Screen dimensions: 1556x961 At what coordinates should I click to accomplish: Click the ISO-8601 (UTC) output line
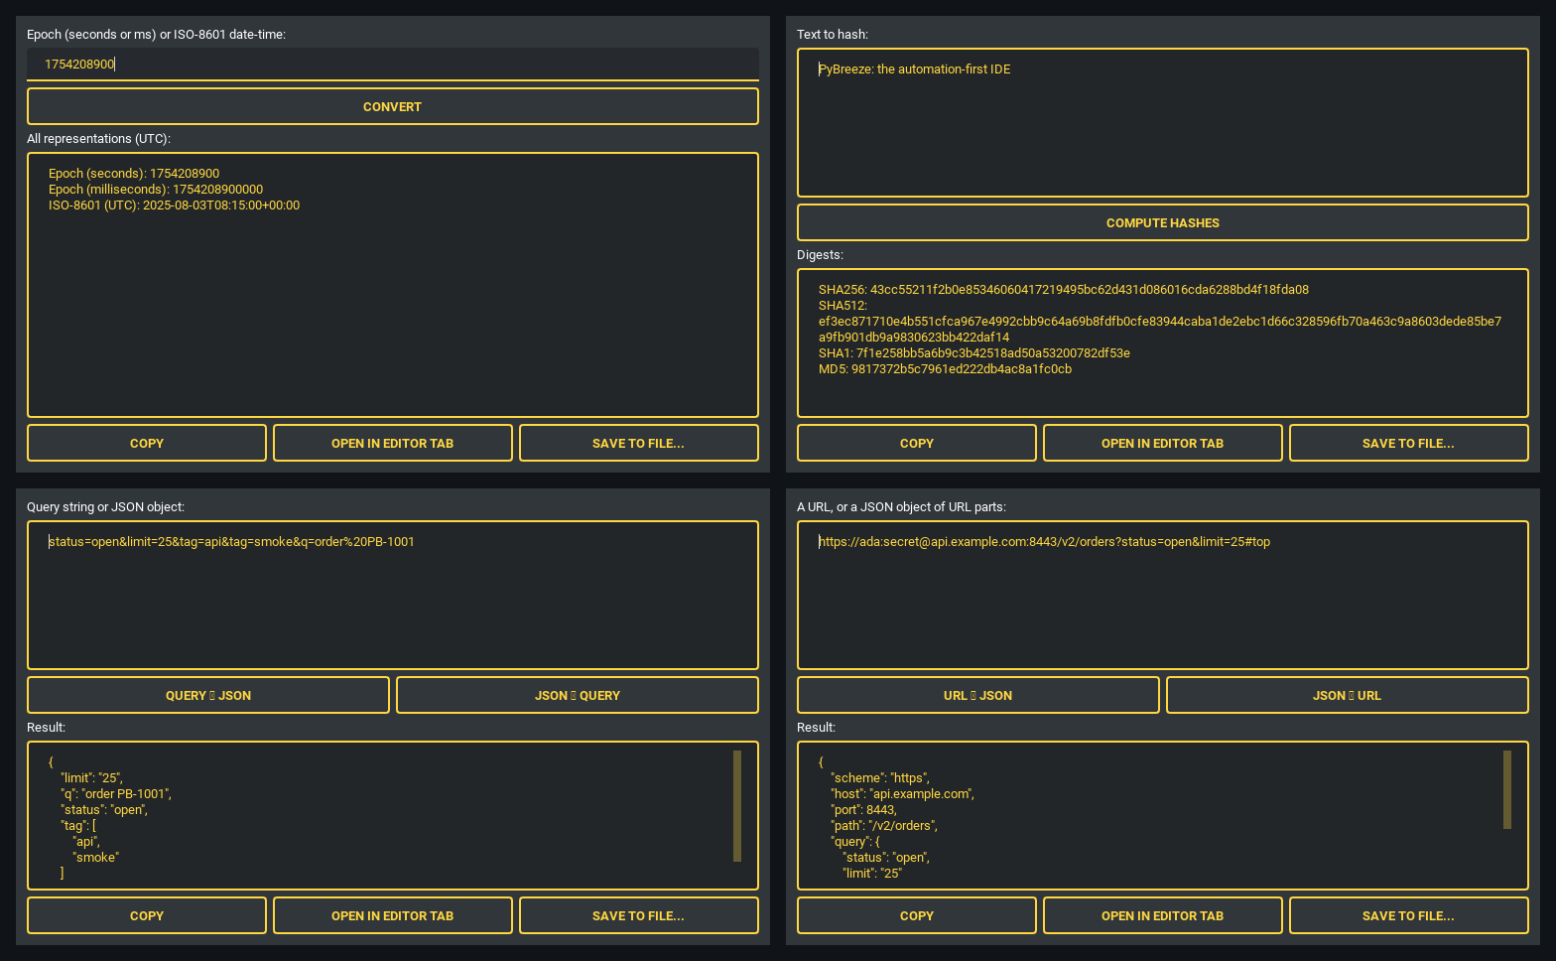(174, 206)
